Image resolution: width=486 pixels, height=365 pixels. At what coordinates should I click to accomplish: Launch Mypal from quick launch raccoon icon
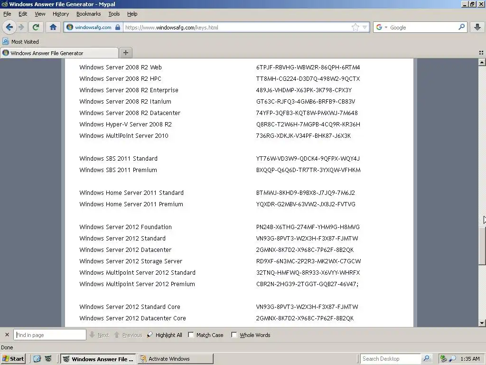(48, 359)
